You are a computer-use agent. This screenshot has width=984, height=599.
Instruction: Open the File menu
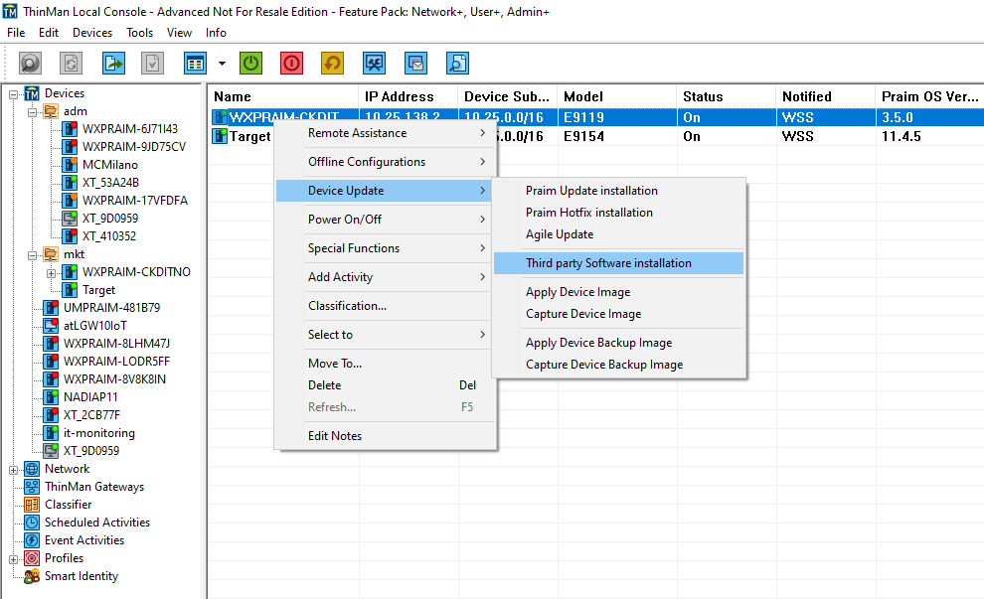(16, 33)
